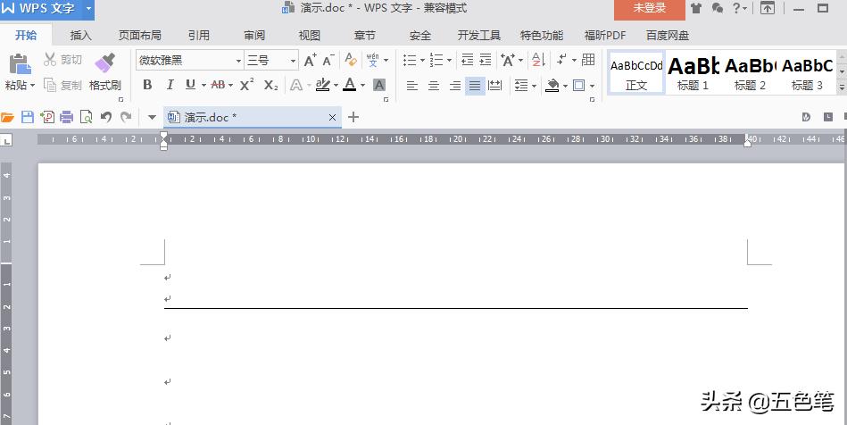Screen dimensions: 847x425
Task: Open the feedback chat bubble icon
Action: coord(718,8)
